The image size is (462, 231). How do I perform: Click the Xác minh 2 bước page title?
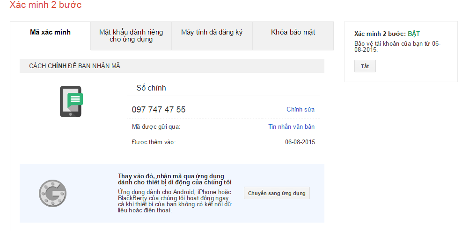pyautogui.click(x=45, y=5)
